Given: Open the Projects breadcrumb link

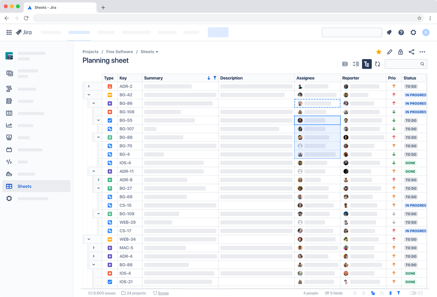Looking at the screenshot, I should pos(90,52).
